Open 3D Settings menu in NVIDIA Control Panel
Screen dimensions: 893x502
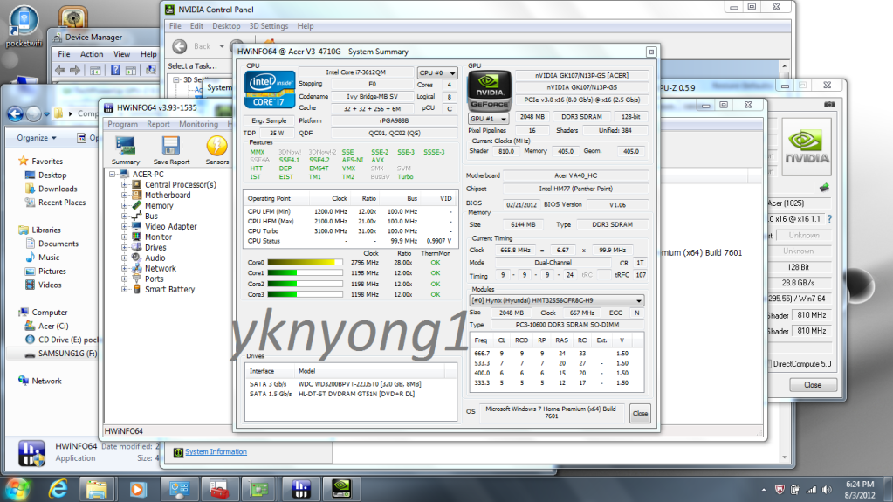(269, 26)
